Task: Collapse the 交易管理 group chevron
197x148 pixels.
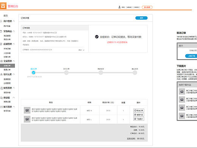Action: 14,61
